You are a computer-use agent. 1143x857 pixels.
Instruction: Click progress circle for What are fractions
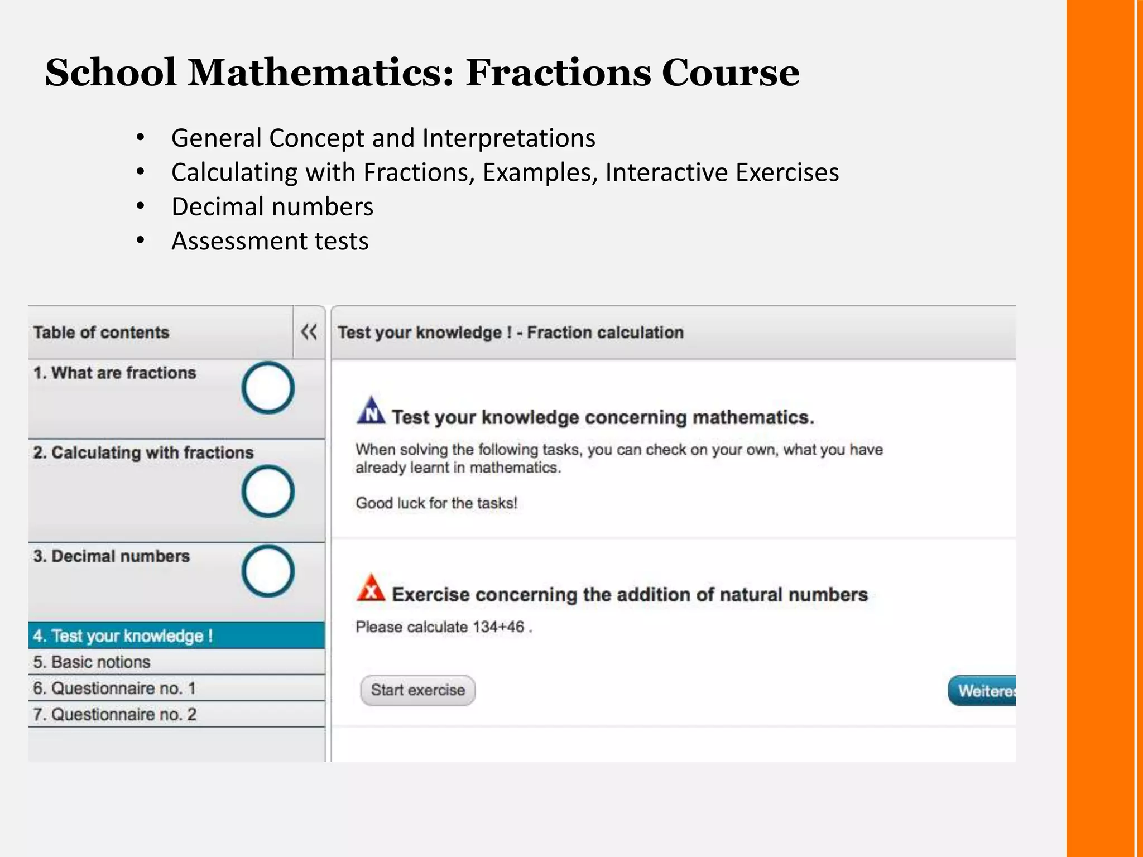(x=268, y=388)
